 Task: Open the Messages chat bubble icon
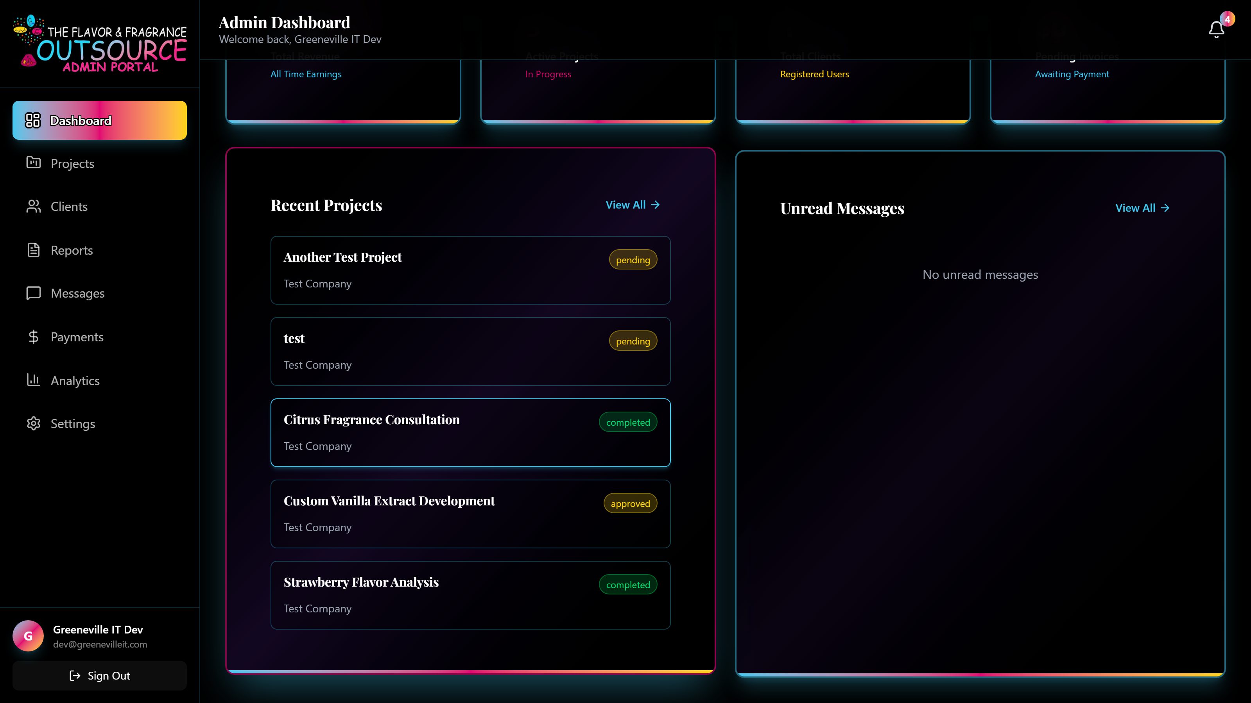[32, 293]
